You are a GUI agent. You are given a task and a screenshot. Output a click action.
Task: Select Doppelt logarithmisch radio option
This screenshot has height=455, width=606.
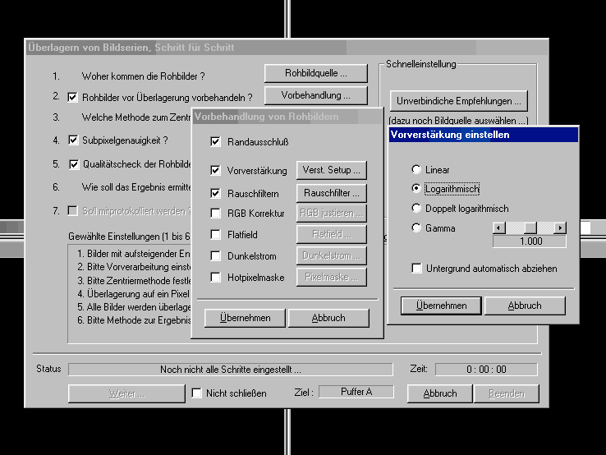point(417,209)
